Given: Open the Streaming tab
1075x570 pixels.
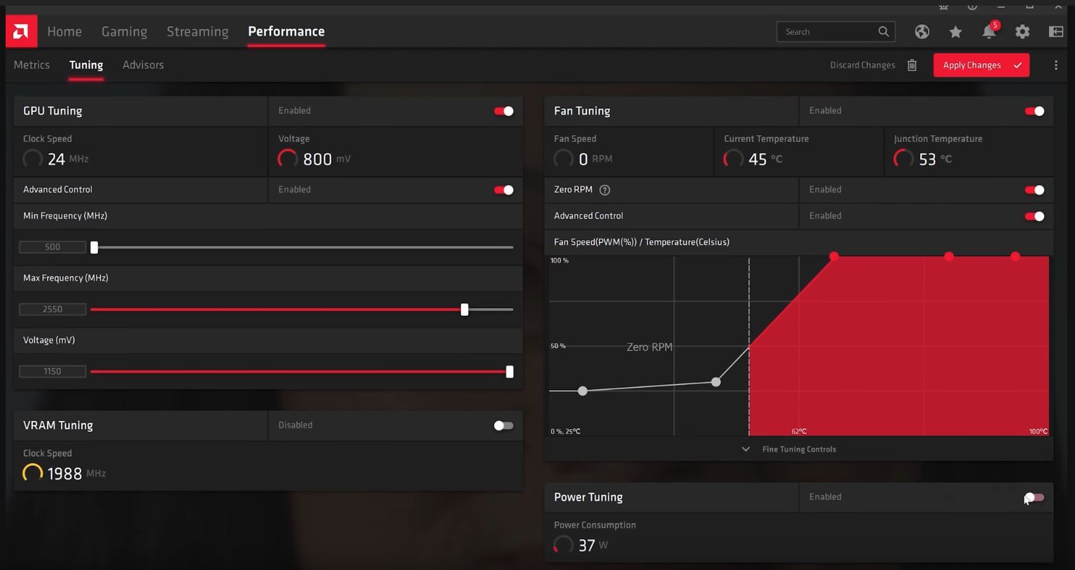Looking at the screenshot, I should pos(197,32).
